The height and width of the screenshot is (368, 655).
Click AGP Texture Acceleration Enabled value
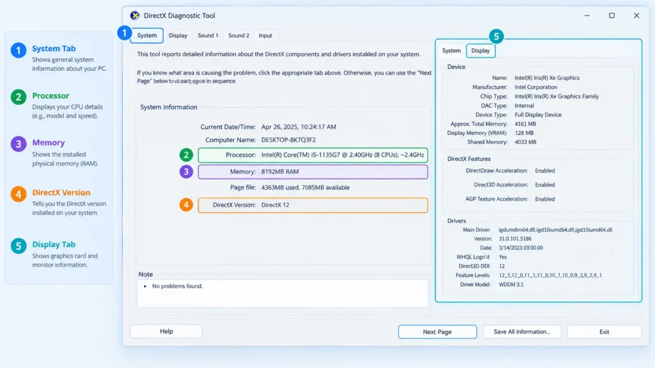(545, 199)
